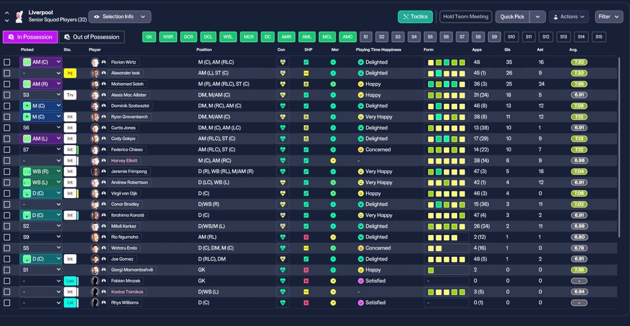This screenshot has width=630, height=326.
Task: Sort by the Avg. column header
Action: (x=573, y=50)
